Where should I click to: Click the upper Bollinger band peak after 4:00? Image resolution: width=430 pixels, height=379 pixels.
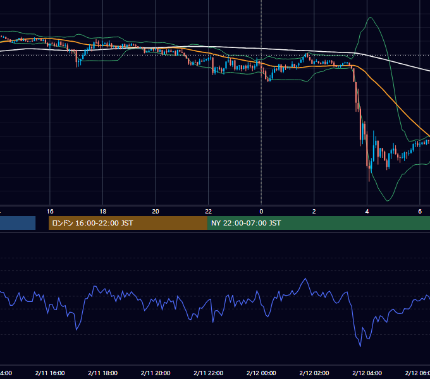[371, 18]
